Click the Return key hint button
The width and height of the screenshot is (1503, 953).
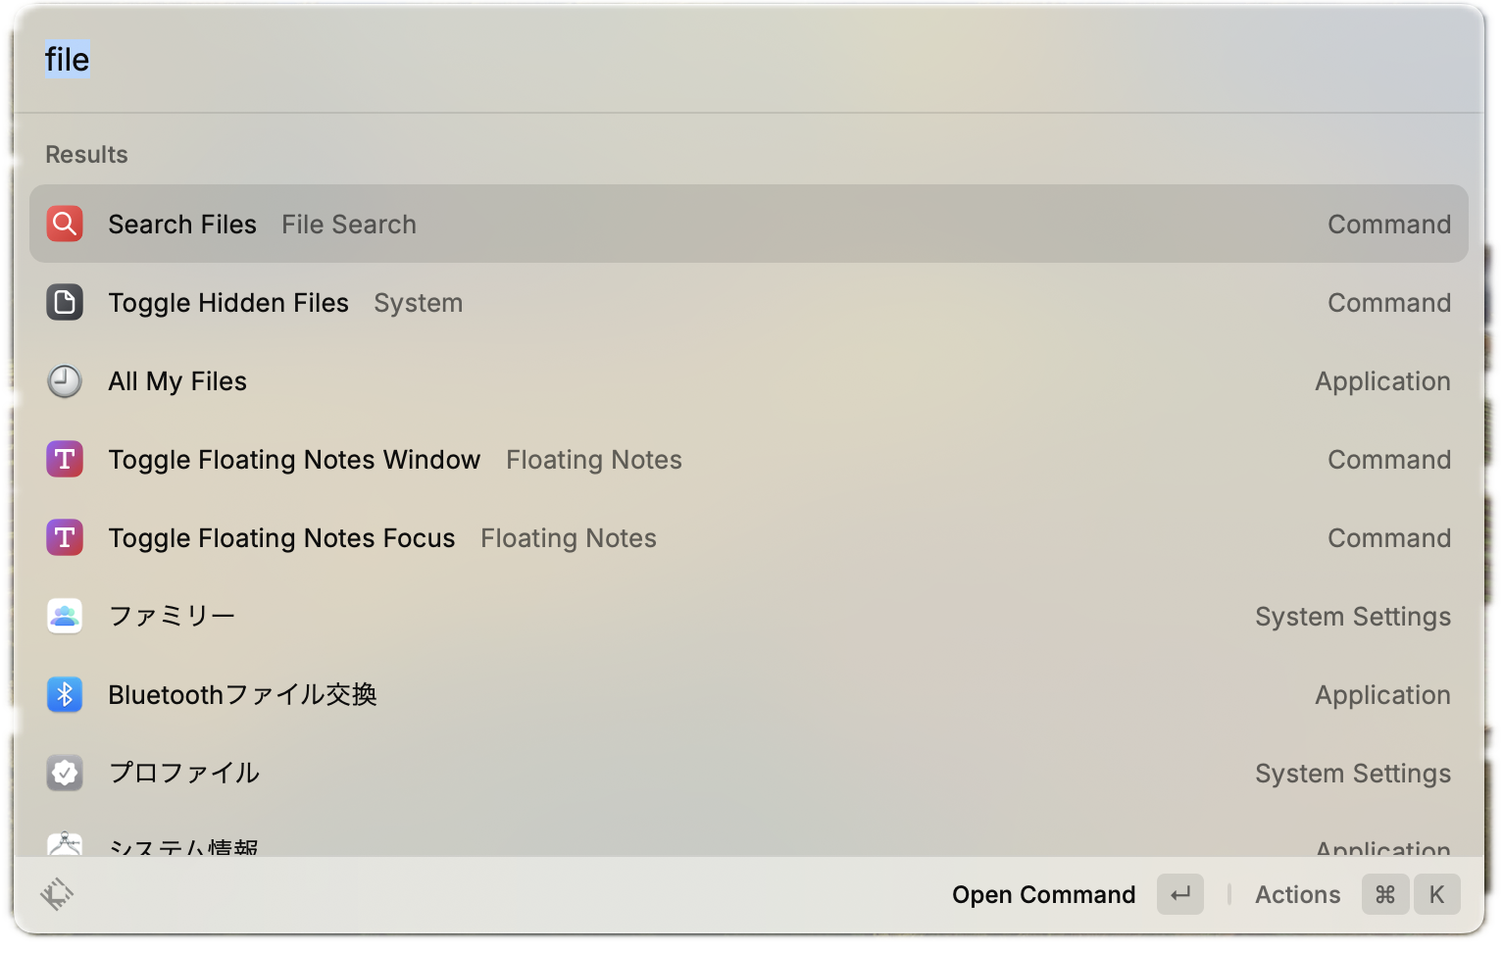[x=1180, y=894]
